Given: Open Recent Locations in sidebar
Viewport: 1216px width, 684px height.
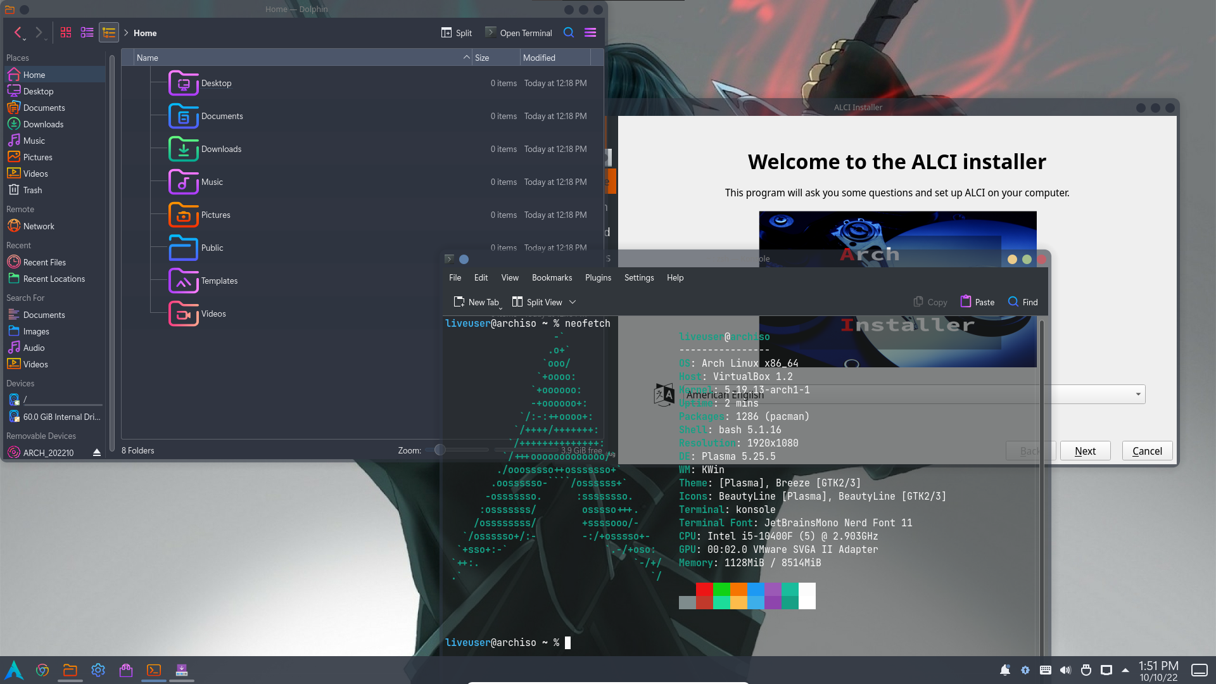Looking at the screenshot, I should coord(55,279).
